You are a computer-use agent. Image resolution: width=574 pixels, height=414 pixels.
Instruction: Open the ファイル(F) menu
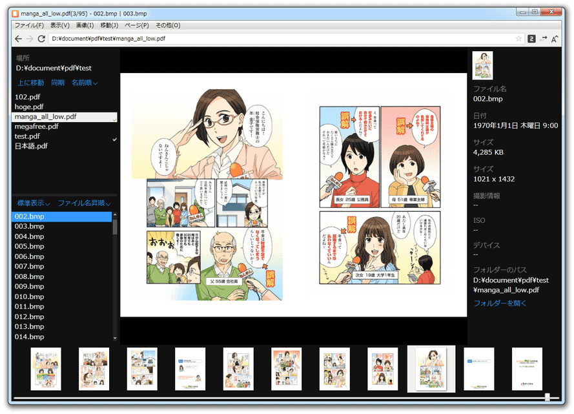coord(29,25)
